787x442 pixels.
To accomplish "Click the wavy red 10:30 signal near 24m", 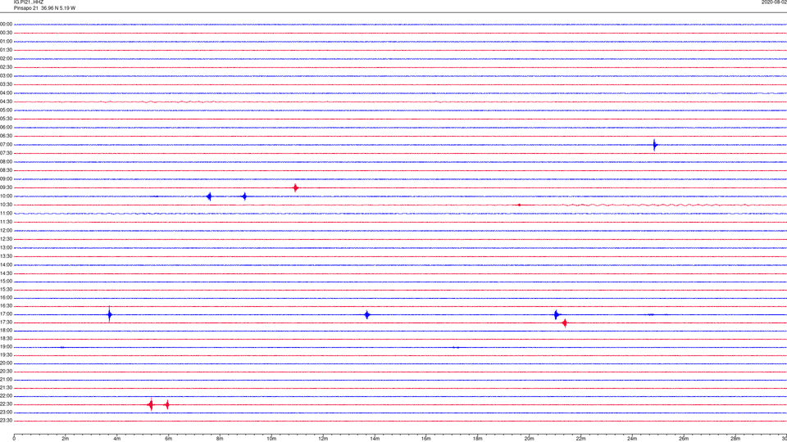I will point(657,205).
